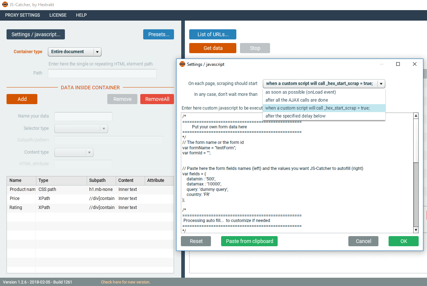
Task: Follow the 'Check here for new version' link
Action: click(125, 282)
